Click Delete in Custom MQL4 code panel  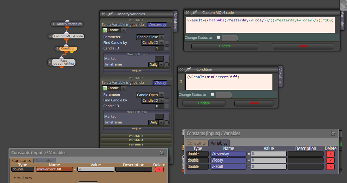[303, 46]
